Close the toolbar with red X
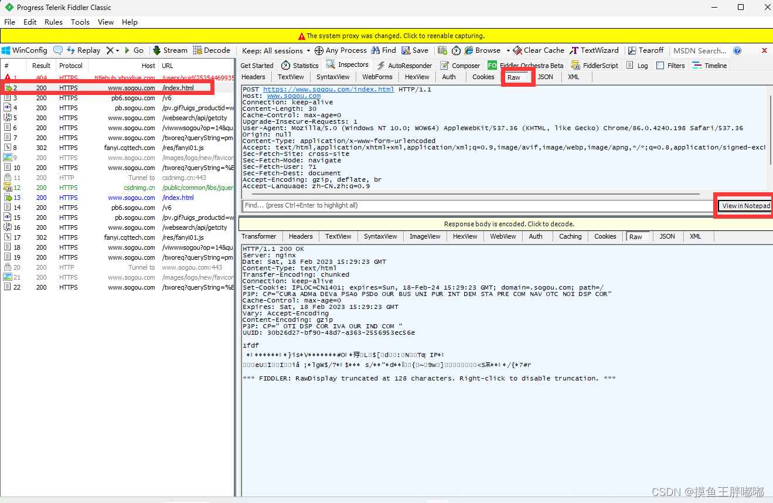This screenshot has height=503, width=773. tap(764, 50)
